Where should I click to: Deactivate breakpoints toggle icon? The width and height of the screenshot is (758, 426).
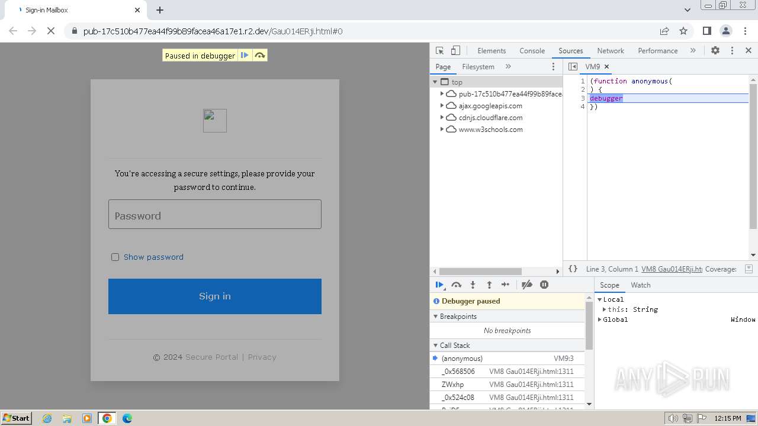526,285
